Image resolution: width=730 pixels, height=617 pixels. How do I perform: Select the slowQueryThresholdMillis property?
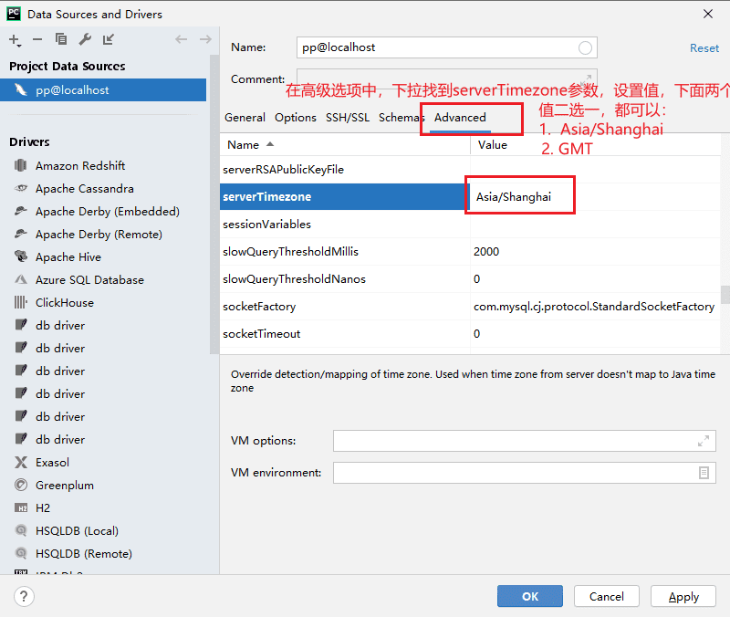pos(345,252)
